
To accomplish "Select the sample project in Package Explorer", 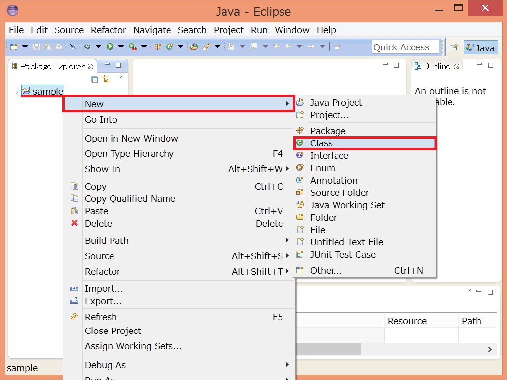I will (x=43, y=91).
